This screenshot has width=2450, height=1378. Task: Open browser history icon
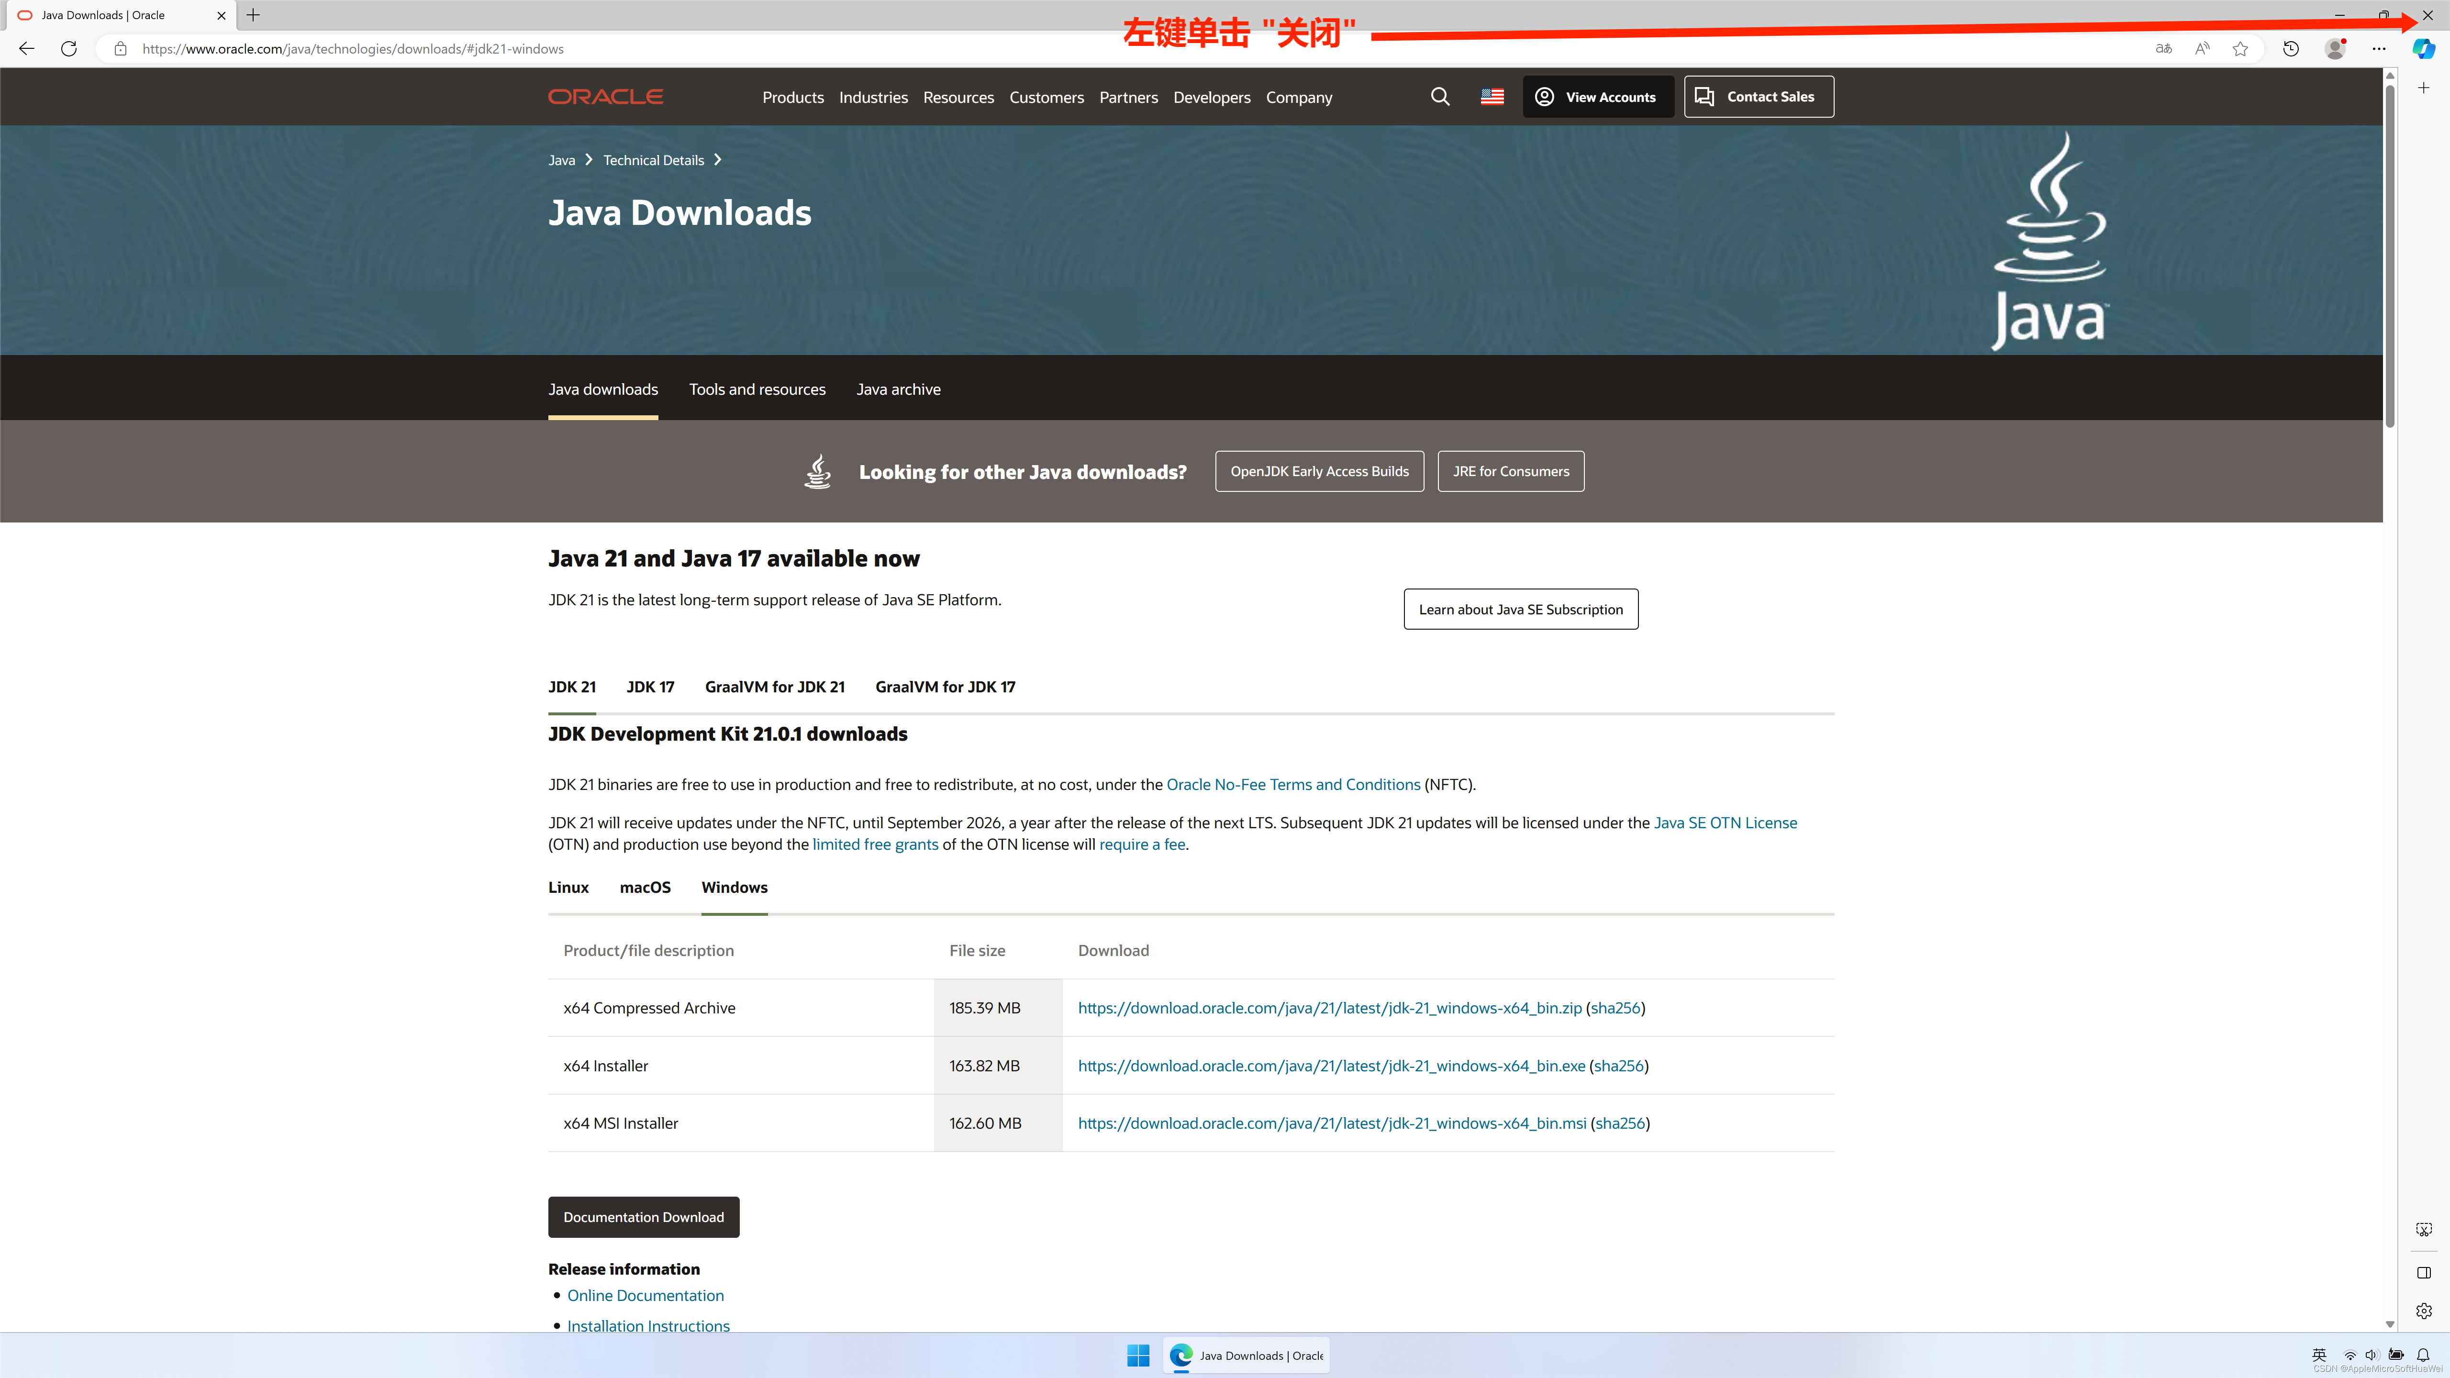pyautogui.click(x=2291, y=48)
